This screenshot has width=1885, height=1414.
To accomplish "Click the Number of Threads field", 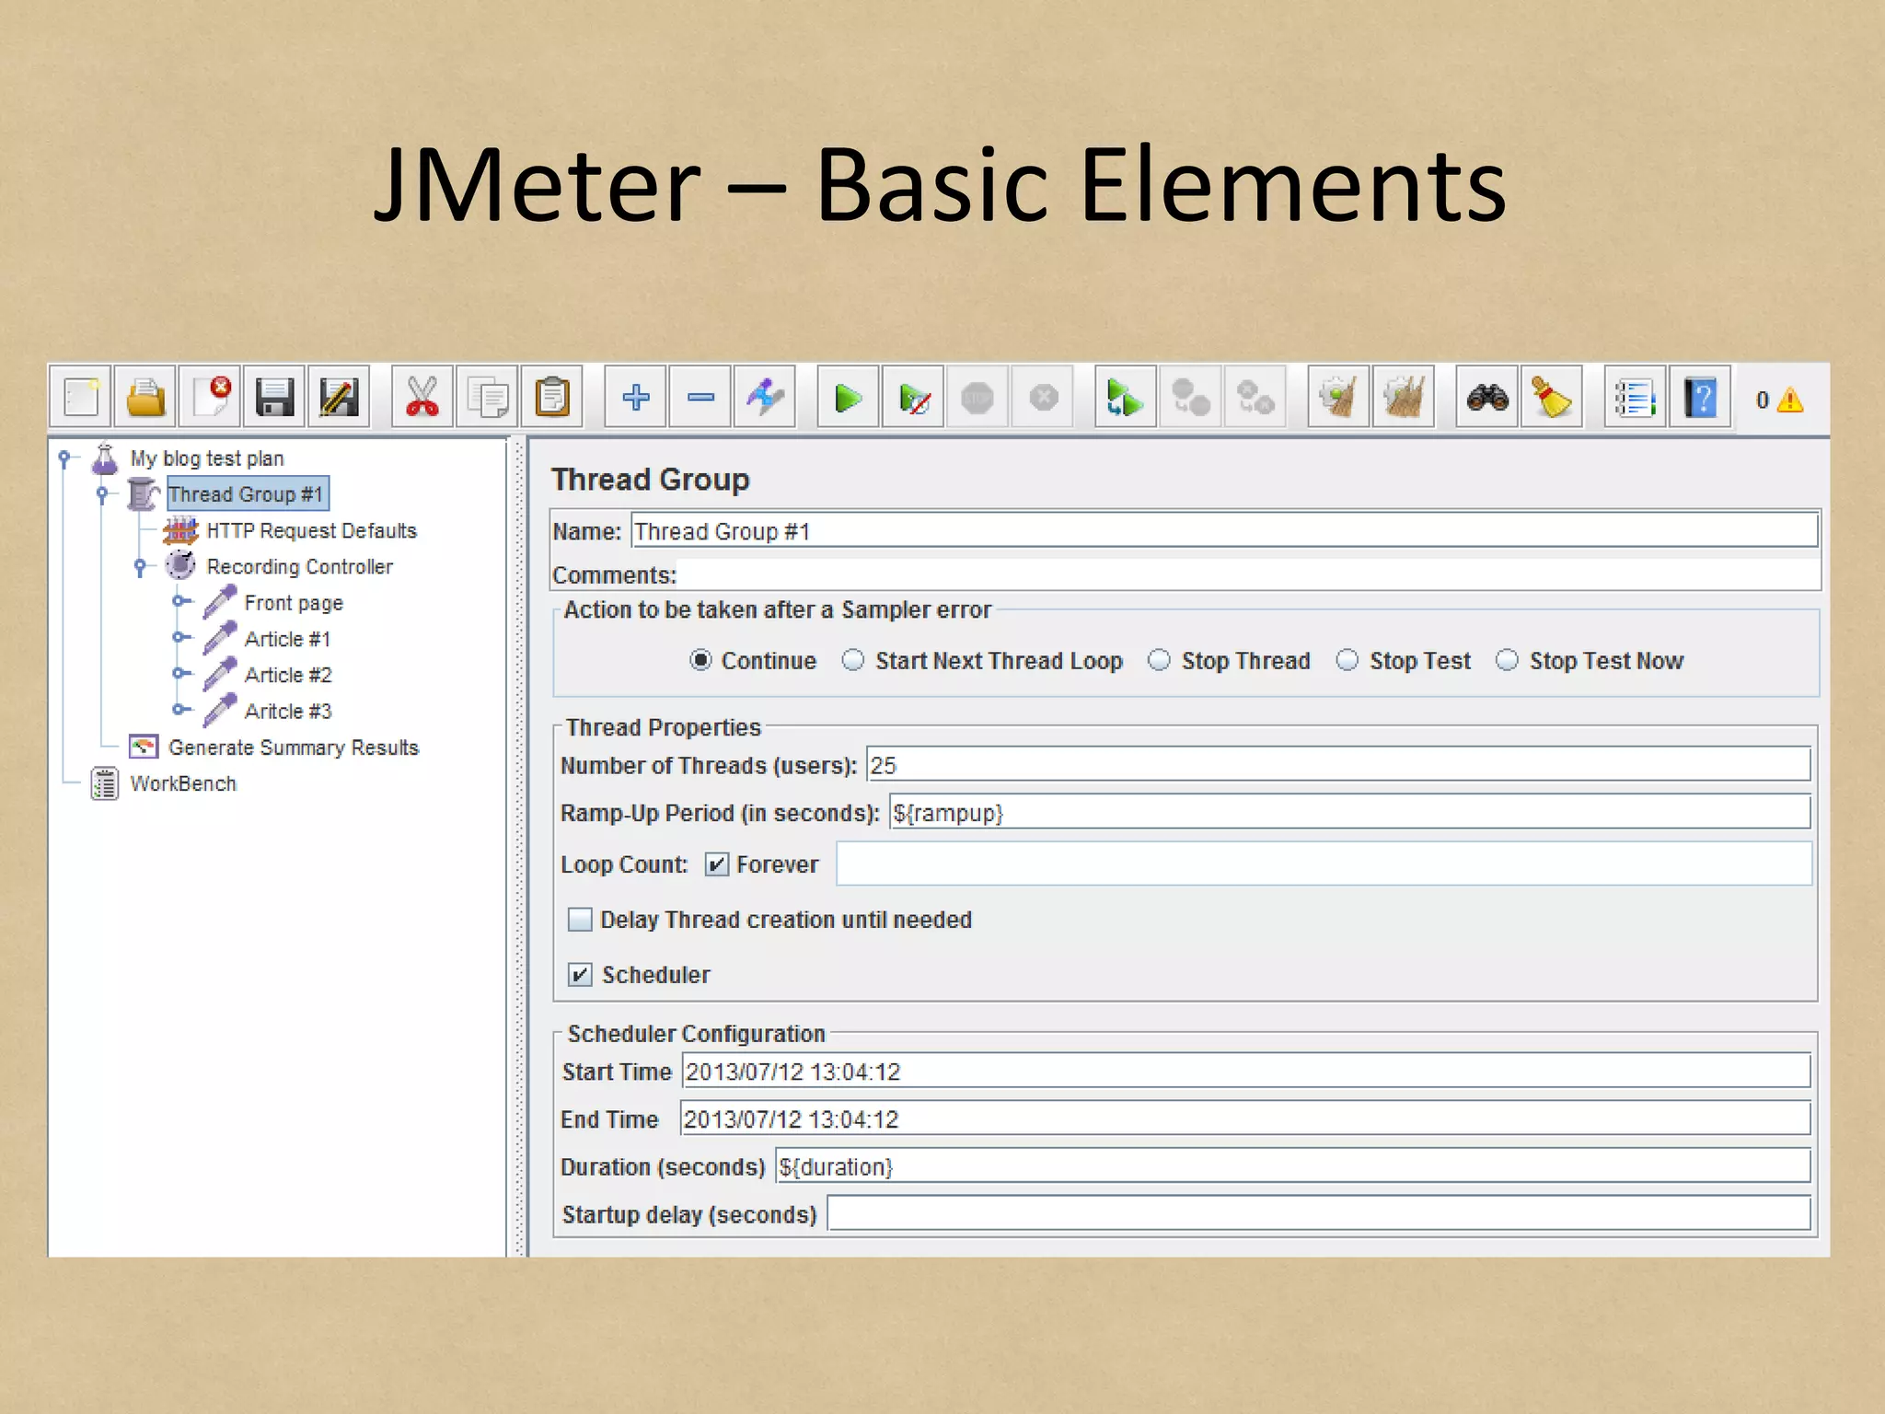I will (x=1338, y=765).
